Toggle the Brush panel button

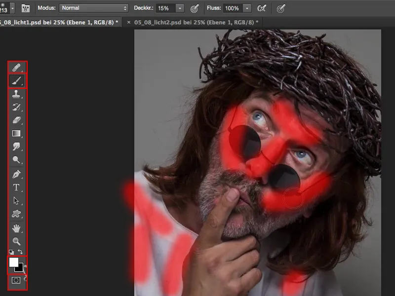(x=26, y=8)
